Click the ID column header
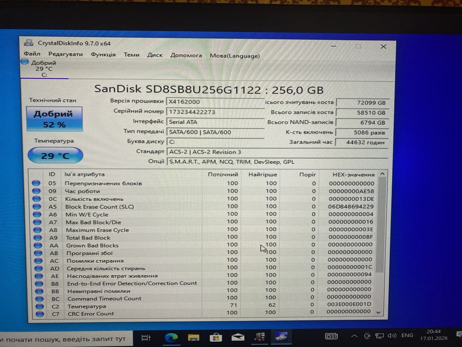 [x=52, y=174]
